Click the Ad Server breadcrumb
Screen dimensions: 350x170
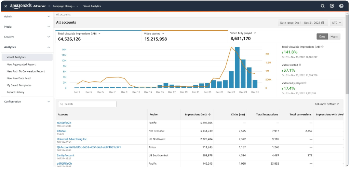39,6
